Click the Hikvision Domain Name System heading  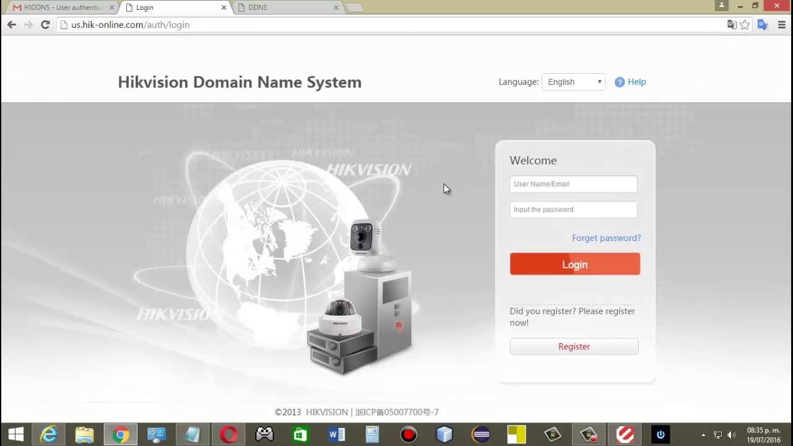tap(240, 82)
